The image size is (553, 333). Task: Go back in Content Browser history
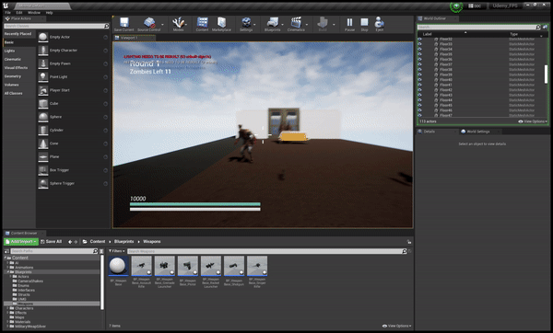70,242
